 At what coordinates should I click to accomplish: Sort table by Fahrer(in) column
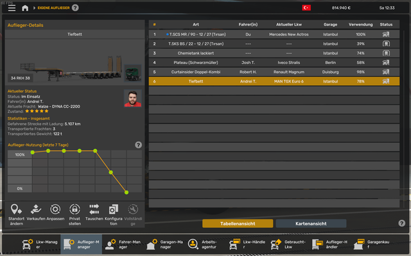[x=248, y=24]
